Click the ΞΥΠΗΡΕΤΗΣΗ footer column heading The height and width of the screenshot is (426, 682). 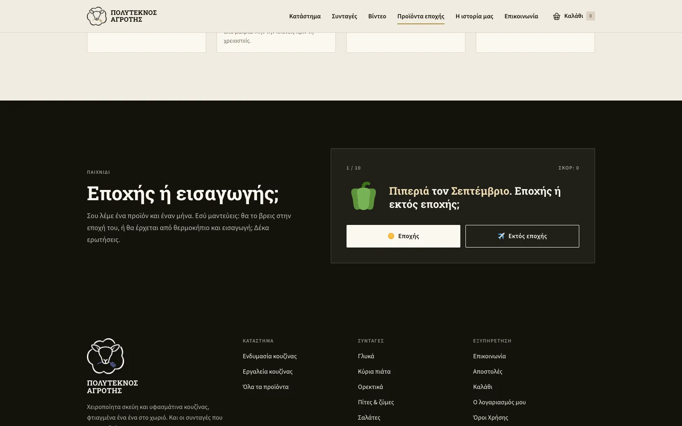492,341
